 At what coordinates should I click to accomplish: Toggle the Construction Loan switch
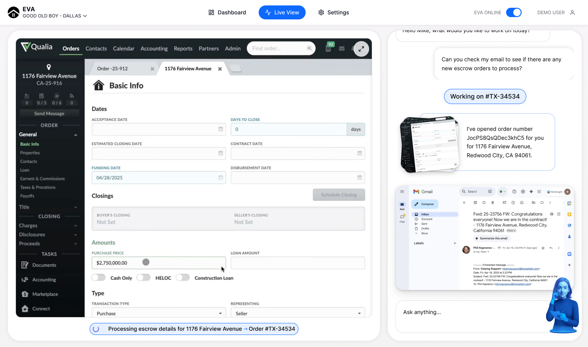[183, 278]
